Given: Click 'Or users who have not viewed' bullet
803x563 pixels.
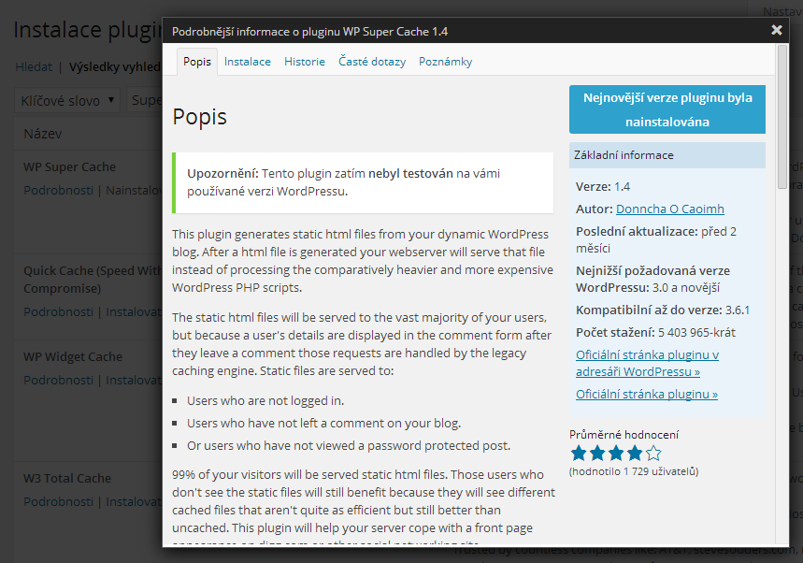Looking at the screenshot, I should tap(349, 446).
